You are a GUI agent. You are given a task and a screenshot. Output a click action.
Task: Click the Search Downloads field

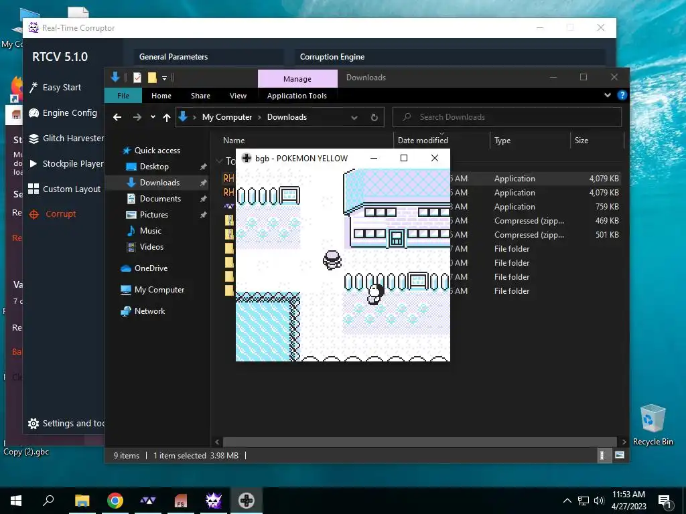tap(507, 117)
